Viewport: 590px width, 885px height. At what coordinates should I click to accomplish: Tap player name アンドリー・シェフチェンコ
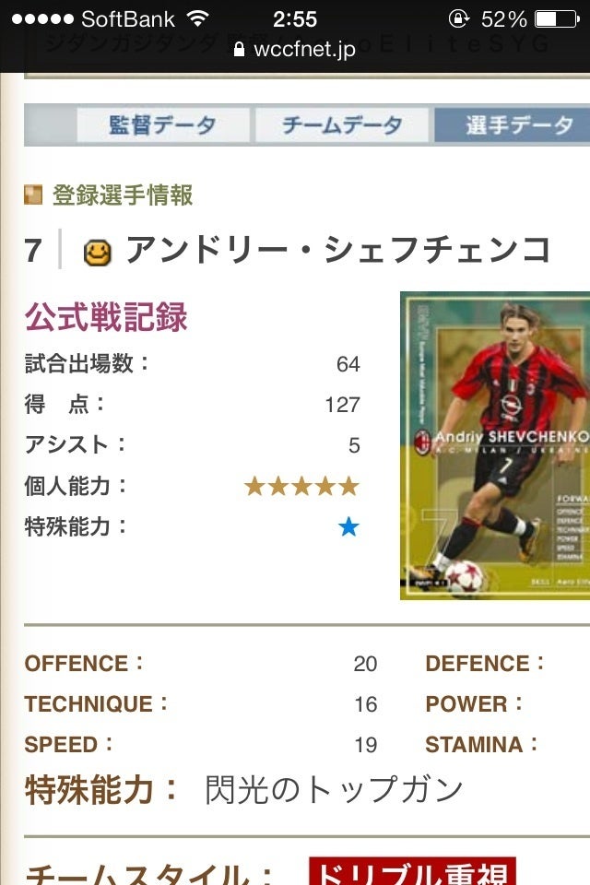[337, 250]
